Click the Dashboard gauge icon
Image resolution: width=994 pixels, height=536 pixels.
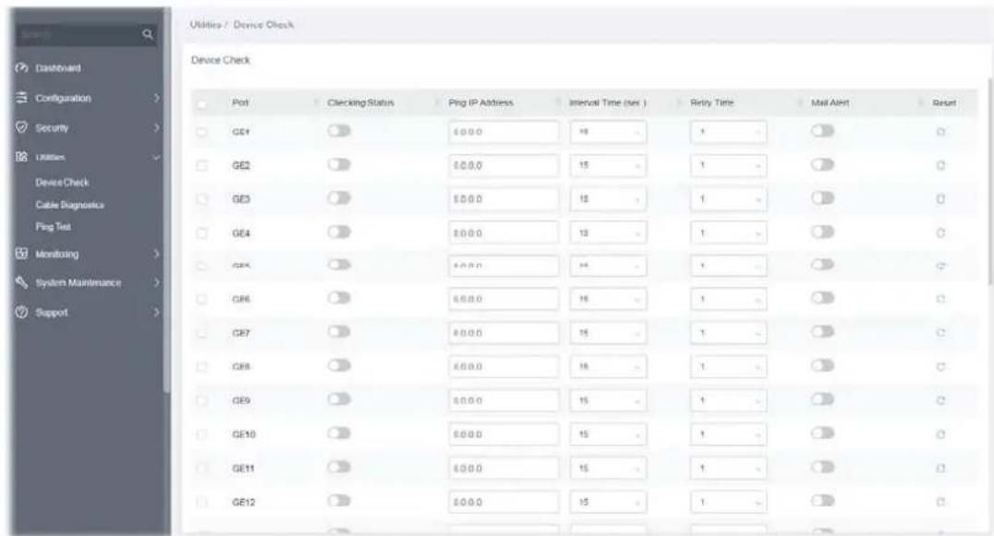point(21,67)
